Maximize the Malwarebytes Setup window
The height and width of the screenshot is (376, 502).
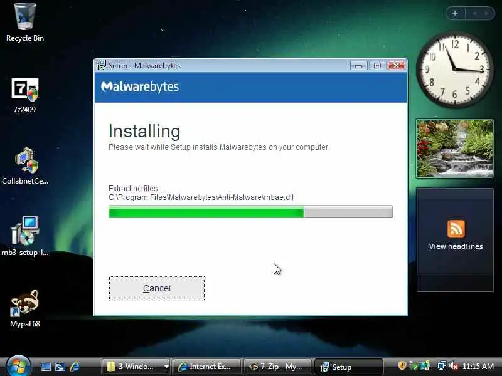pos(378,66)
